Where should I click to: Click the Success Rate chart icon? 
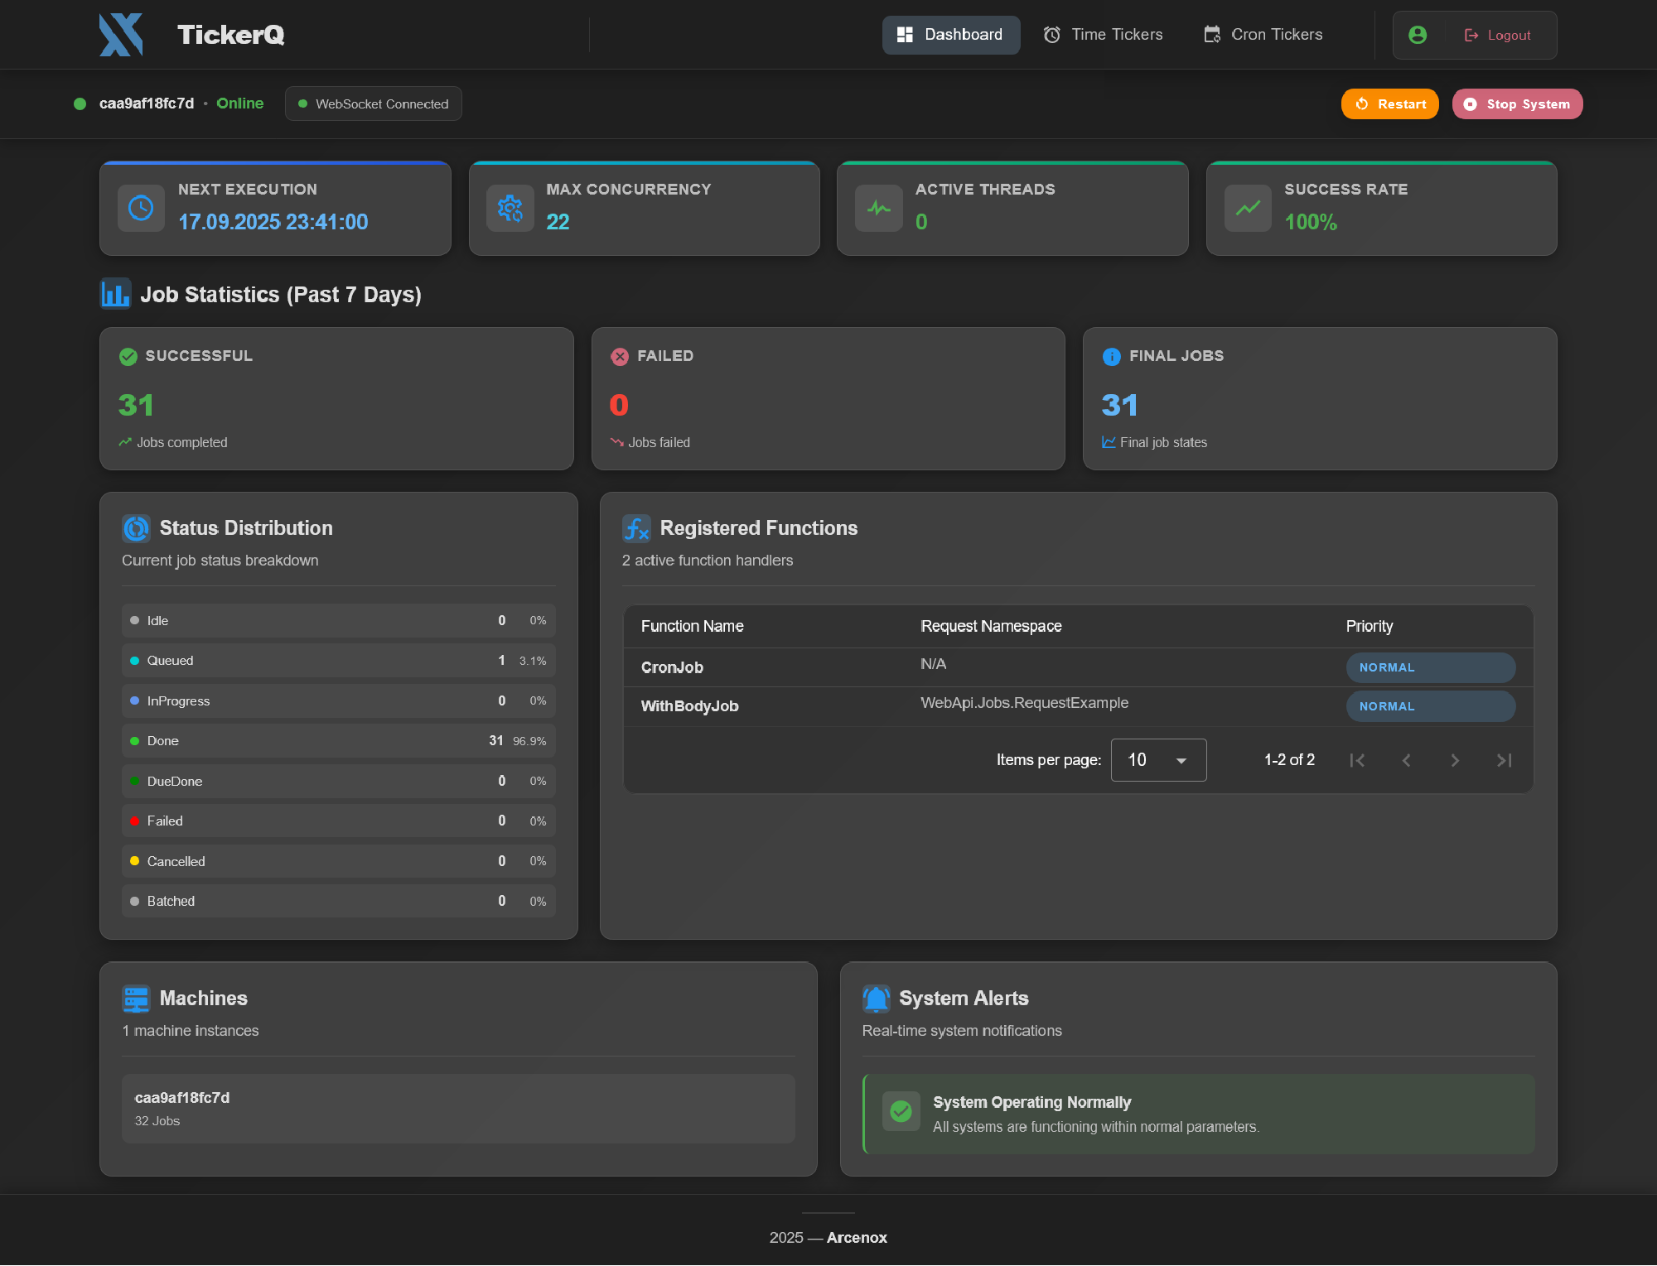1247,208
